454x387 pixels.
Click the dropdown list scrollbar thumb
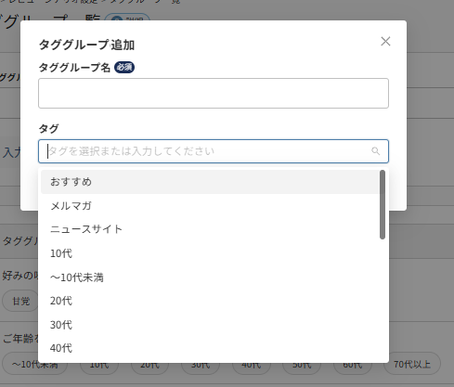coord(383,204)
